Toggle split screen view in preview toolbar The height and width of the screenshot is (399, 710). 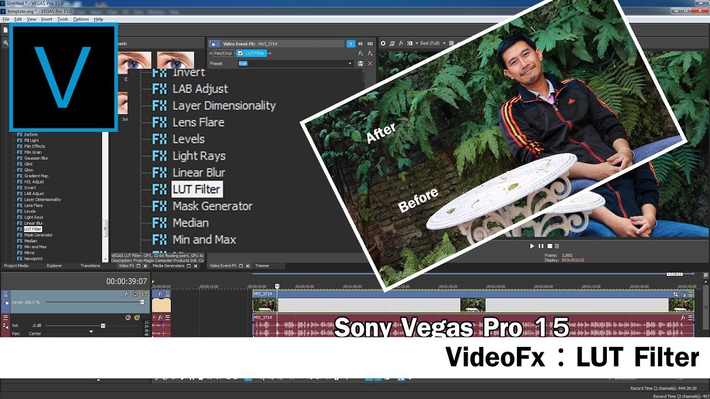pyautogui.click(x=409, y=43)
